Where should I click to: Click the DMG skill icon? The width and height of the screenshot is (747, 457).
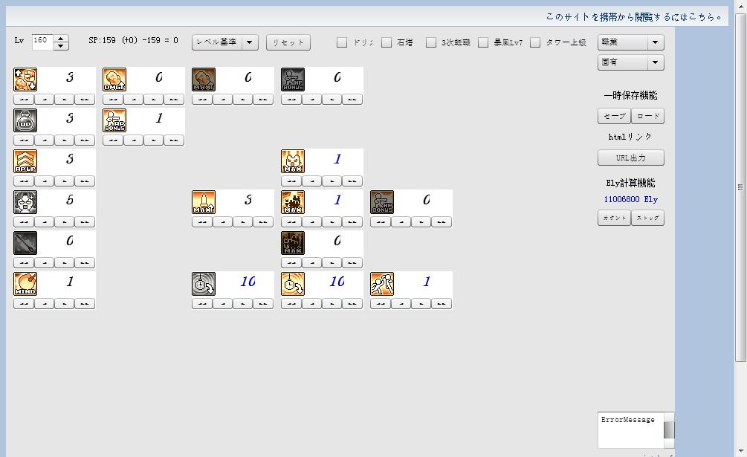114,80
